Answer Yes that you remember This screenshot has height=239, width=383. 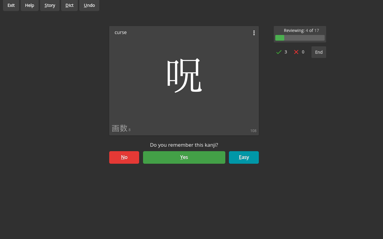(184, 157)
